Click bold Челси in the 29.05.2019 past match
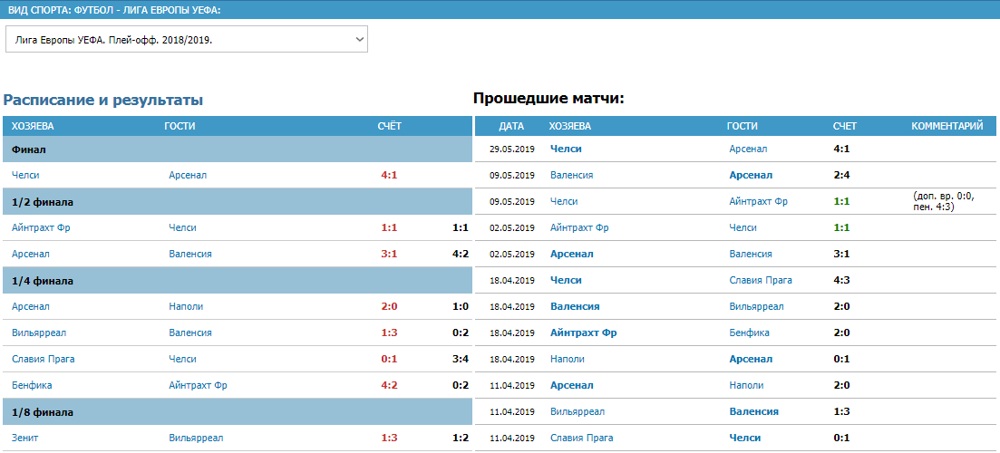The width and height of the screenshot is (1000, 453). point(566,149)
